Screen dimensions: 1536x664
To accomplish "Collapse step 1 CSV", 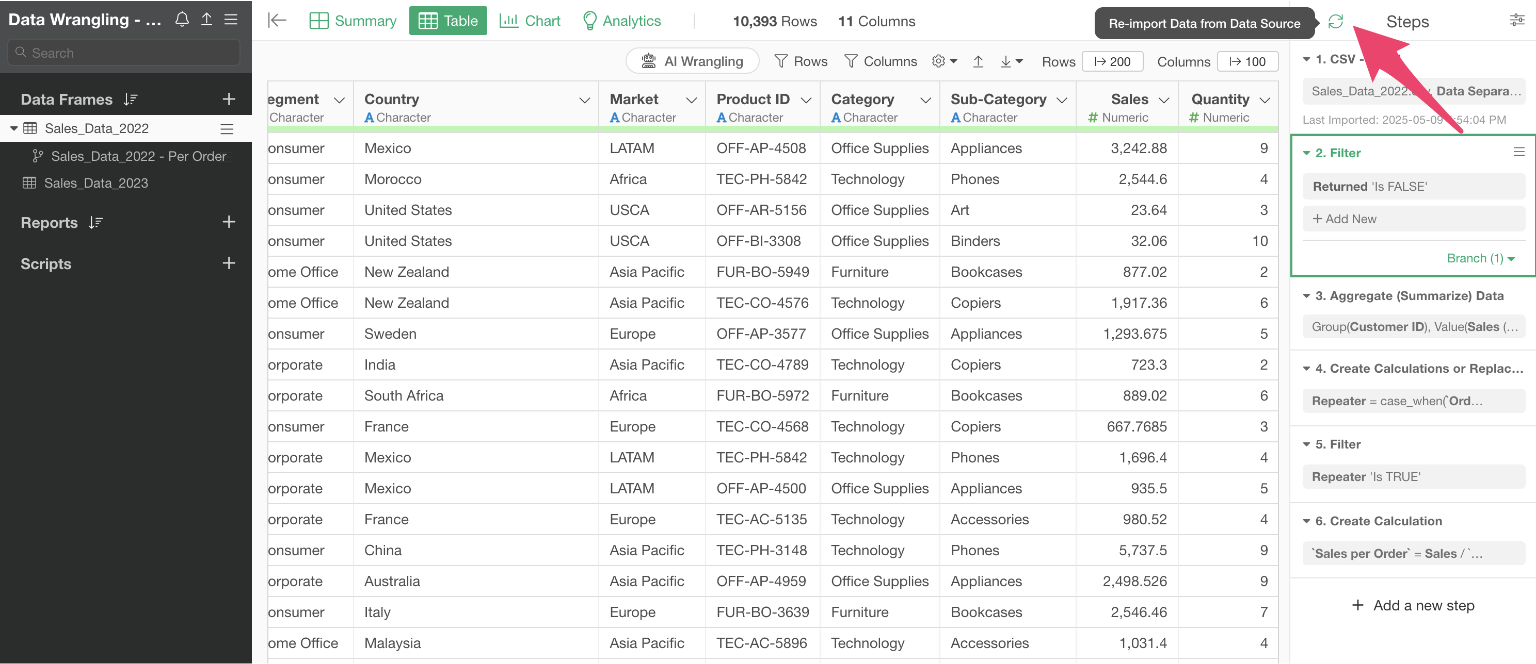I will [x=1306, y=60].
